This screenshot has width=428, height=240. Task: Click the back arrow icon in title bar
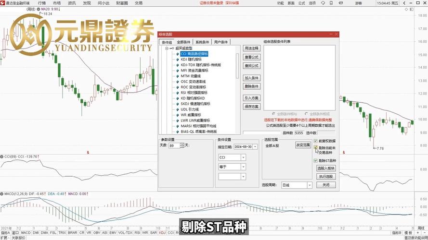(404, 3)
